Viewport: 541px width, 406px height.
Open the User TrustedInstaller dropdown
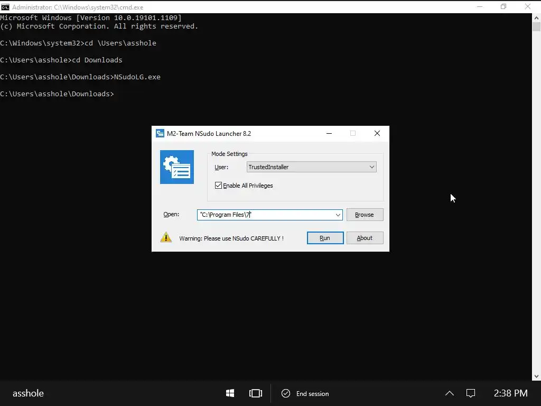click(311, 167)
